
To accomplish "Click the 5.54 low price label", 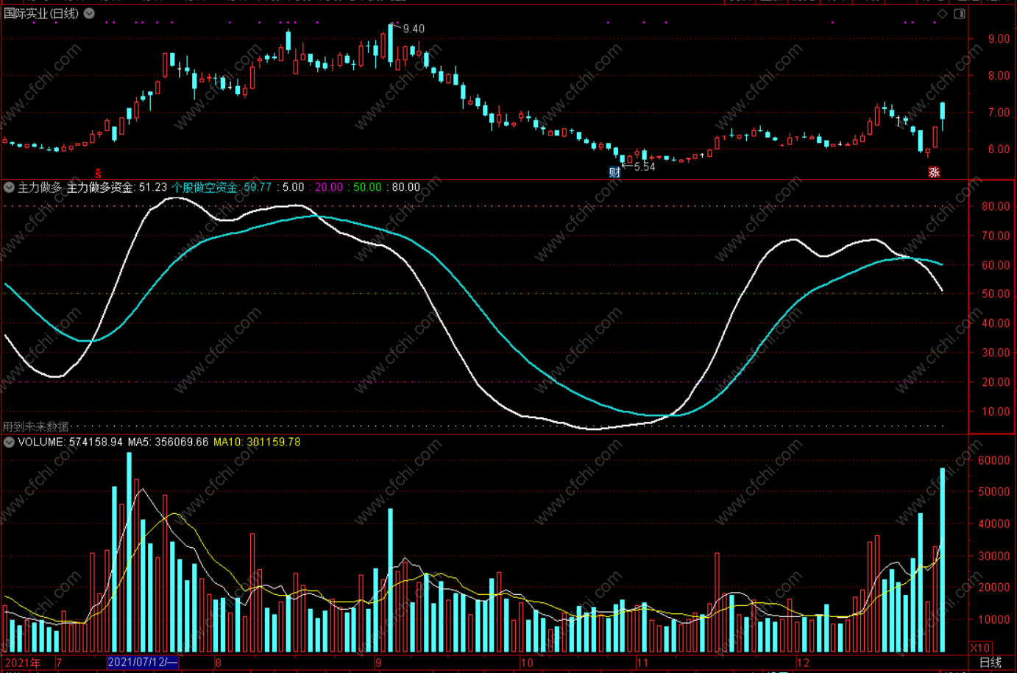I will 644,167.
